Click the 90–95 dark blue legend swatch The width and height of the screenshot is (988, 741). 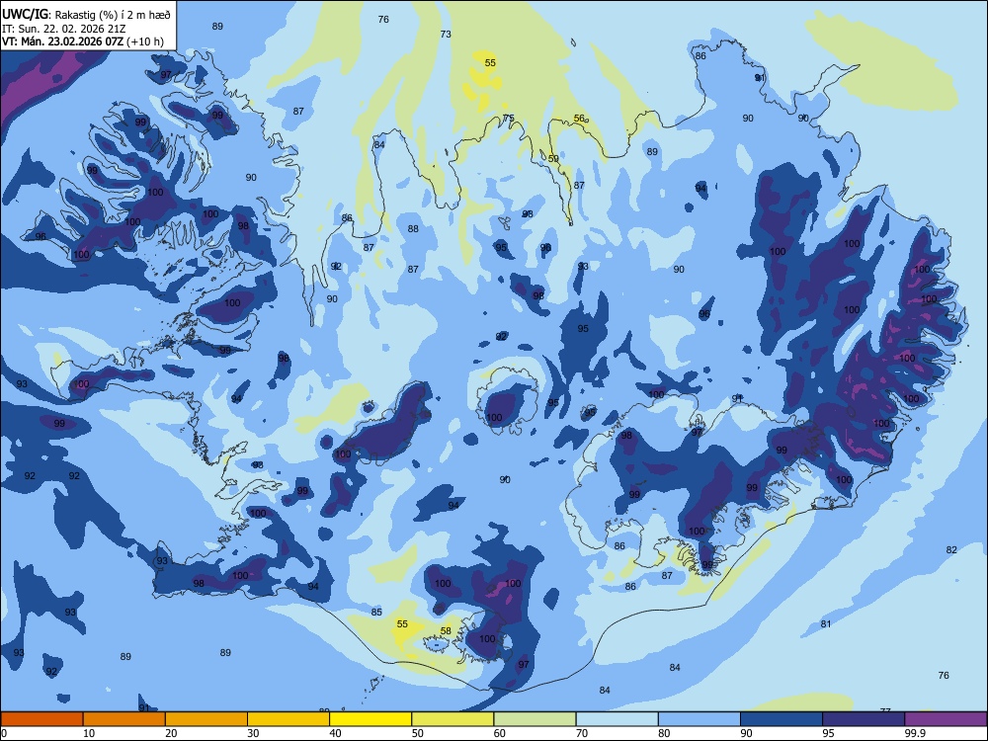(782, 719)
